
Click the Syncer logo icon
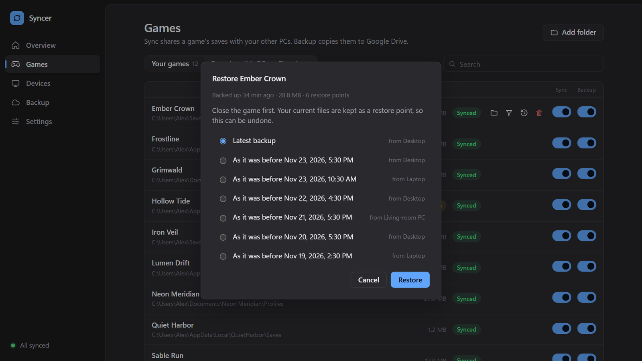pos(17,18)
